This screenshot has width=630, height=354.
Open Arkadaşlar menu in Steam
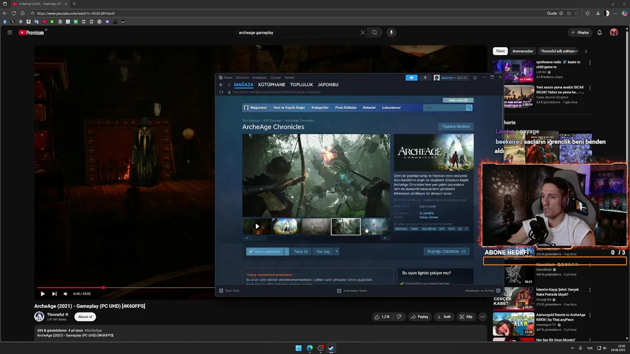pos(259,77)
